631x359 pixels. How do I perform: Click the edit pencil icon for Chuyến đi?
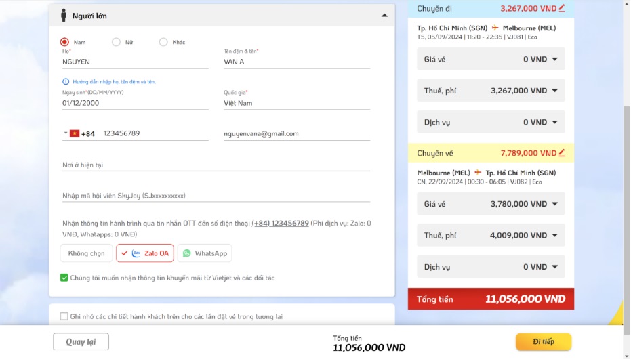point(562,8)
